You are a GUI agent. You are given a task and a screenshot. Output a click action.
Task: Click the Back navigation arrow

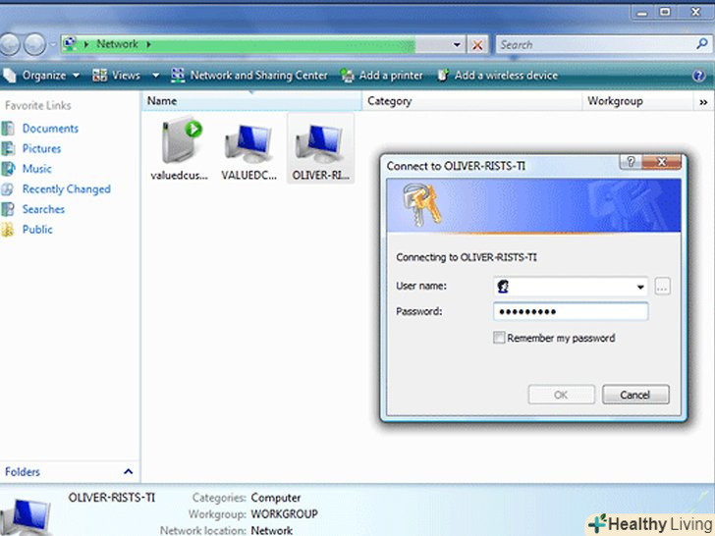10,45
